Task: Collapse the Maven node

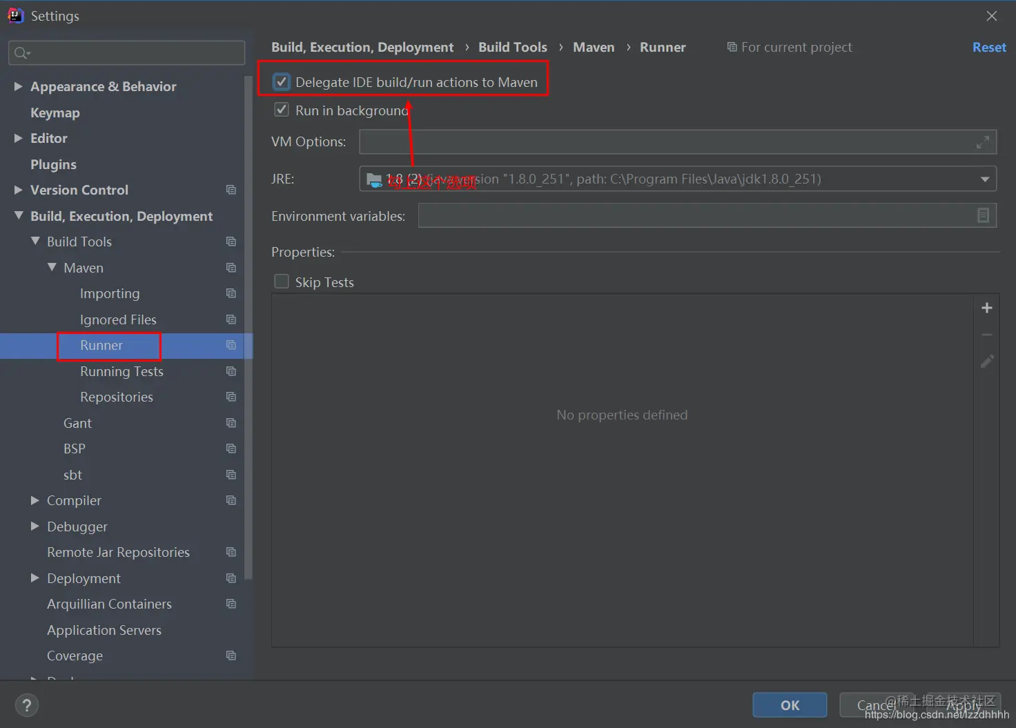Action: [52, 267]
